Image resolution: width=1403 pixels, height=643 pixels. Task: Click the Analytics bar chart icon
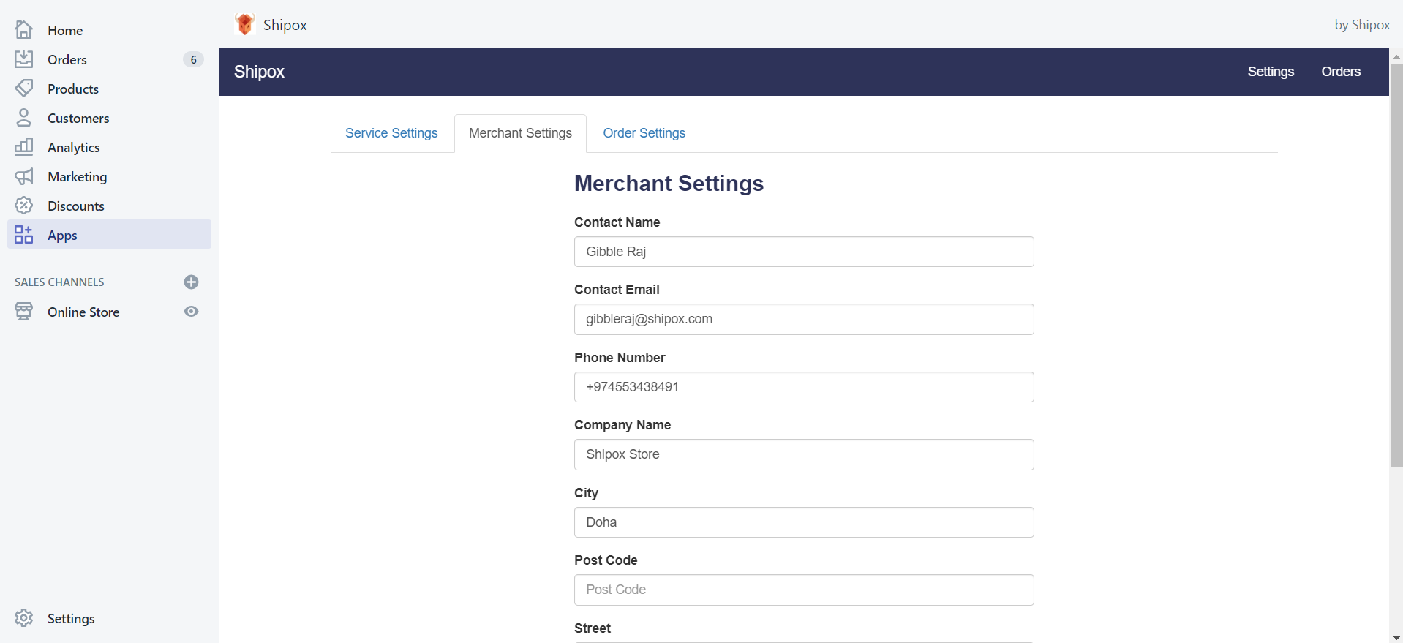23,147
